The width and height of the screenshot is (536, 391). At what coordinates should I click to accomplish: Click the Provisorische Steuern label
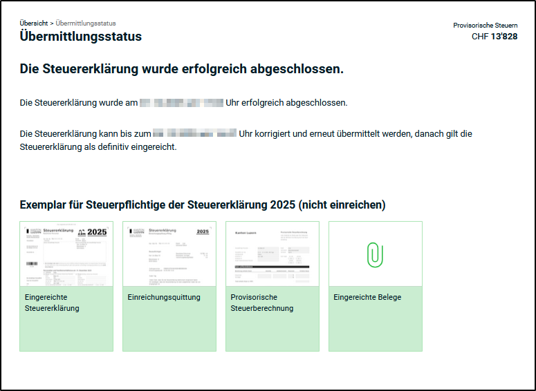pyautogui.click(x=485, y=26)
